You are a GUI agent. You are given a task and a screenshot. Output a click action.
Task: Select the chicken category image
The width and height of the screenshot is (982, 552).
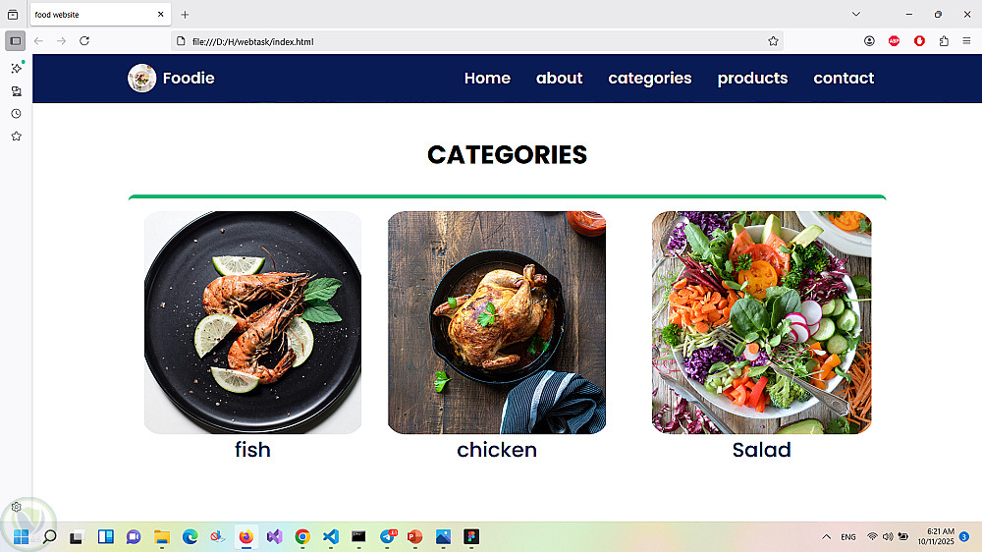tap(497, 323)
